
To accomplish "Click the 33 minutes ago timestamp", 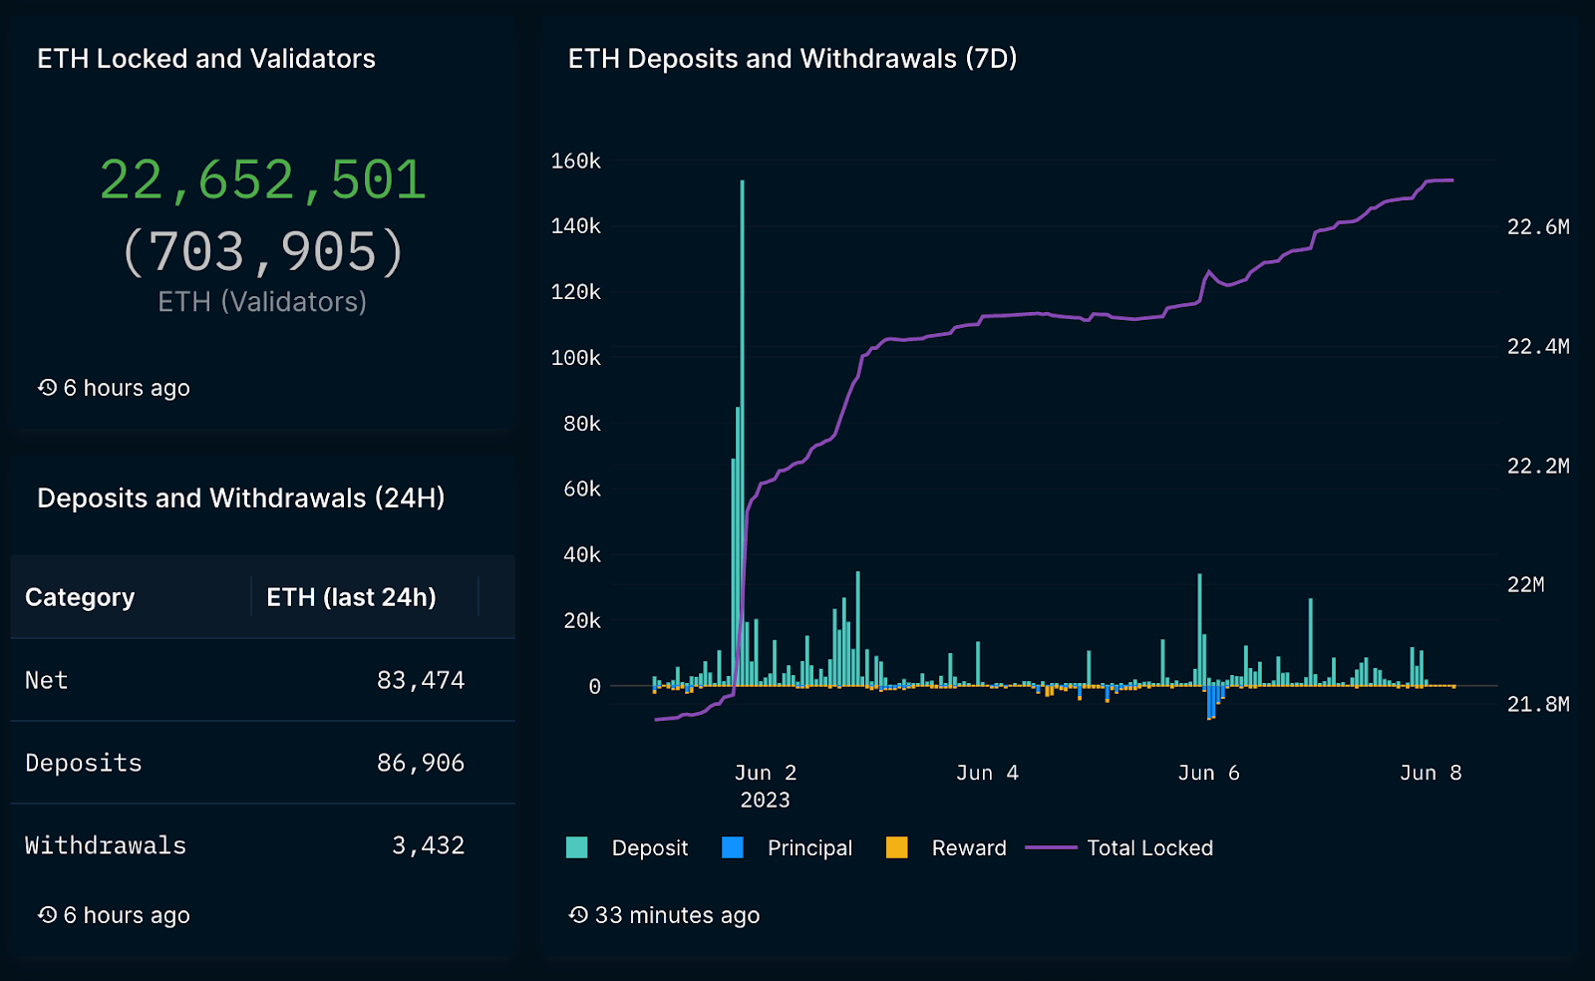I will pyautogui.click(x=677, y=915).
